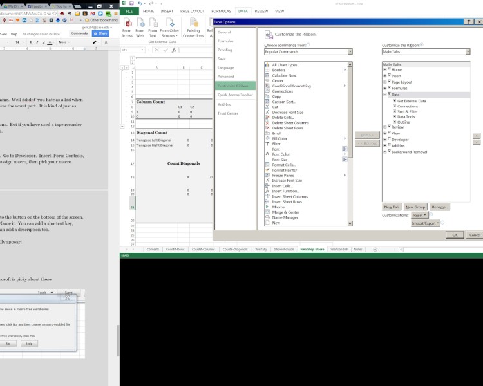
Task: Click the New Group button
Action: point(415,207)
